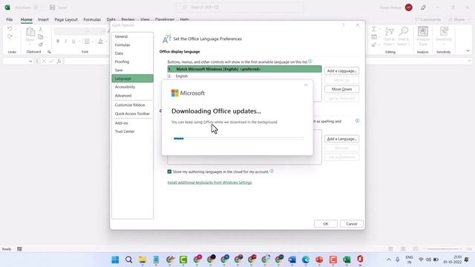The image size is (475, 267).
Task: Open PowerPoint from taskbar
Action: click(319, 260)
